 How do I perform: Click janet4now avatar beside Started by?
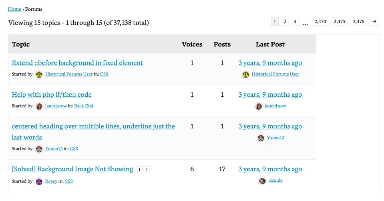[x=39, y=106]
